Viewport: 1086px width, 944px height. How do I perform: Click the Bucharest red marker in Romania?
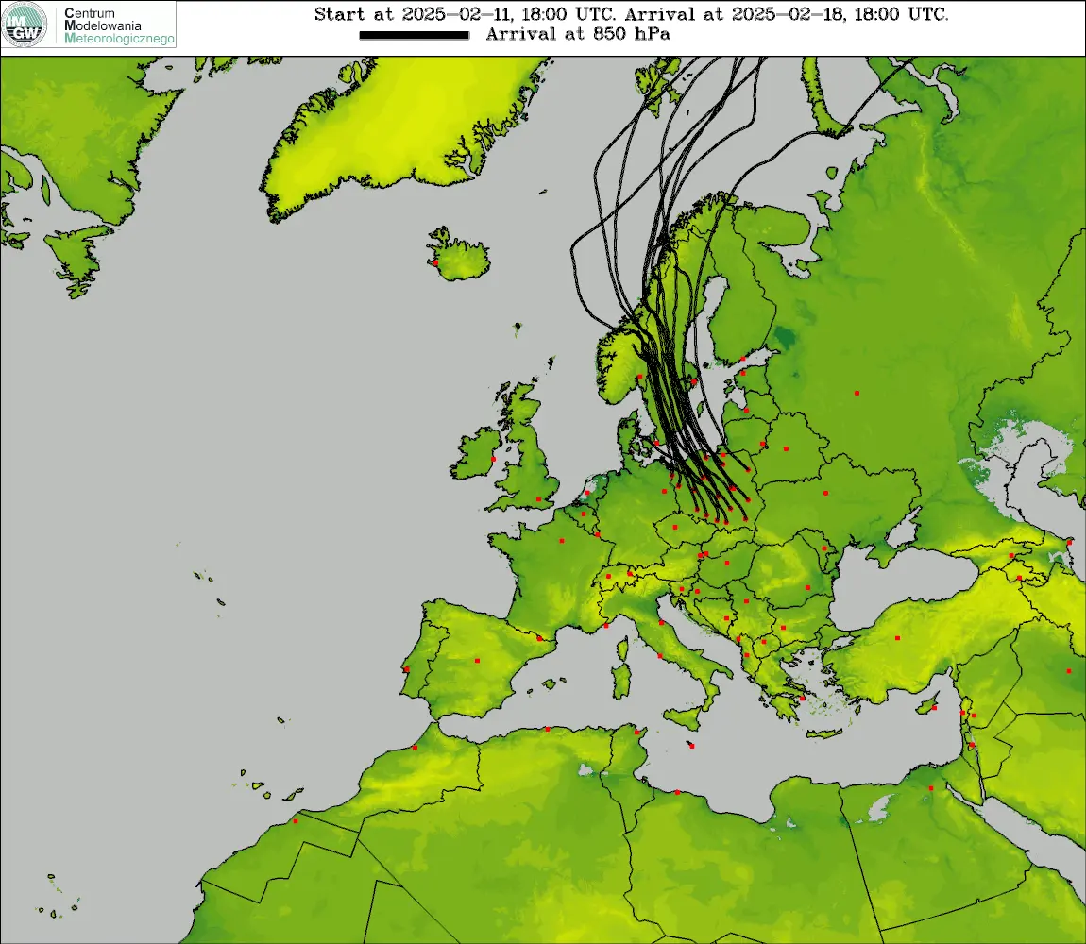coord(807,588)
